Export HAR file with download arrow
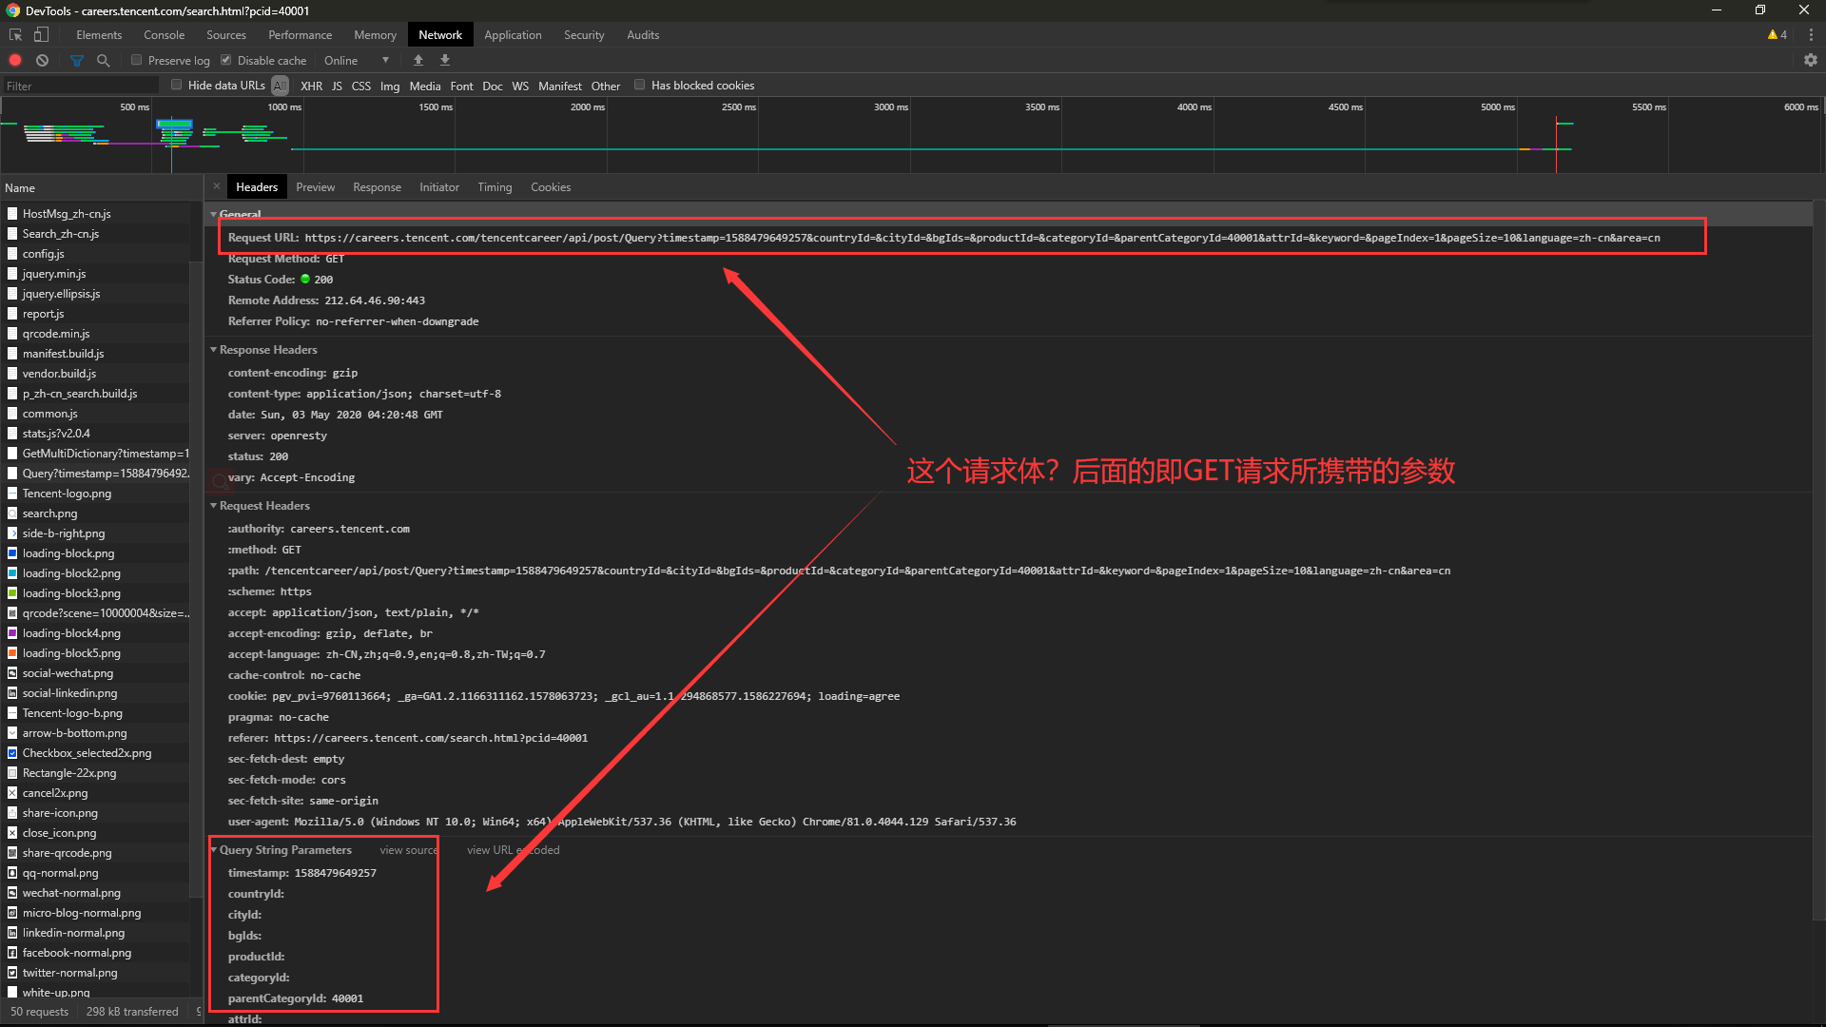The height and width of the screenshot is (1027, 1826). (x=444, y=60)
